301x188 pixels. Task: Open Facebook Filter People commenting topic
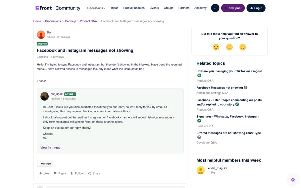[229, 102]
